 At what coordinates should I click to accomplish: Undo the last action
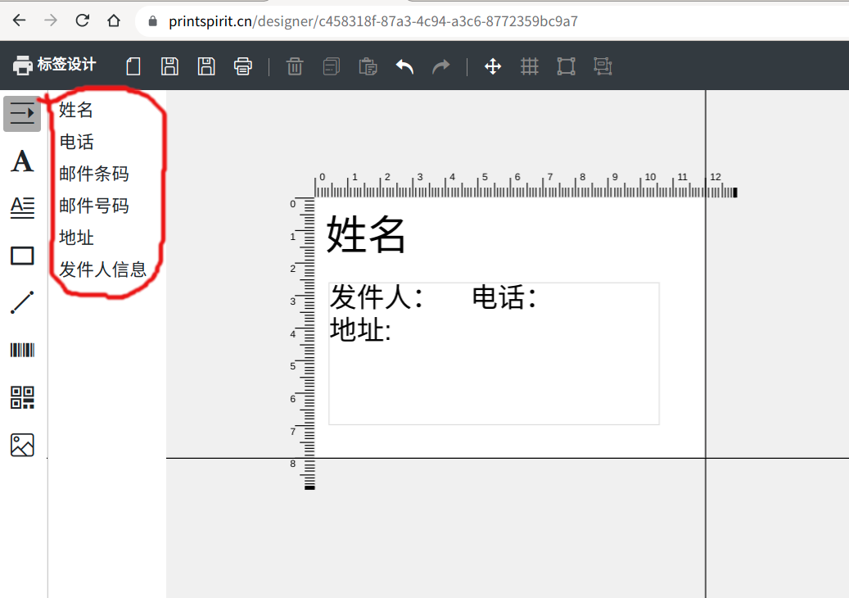click(405, 66)
